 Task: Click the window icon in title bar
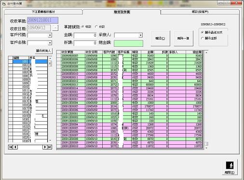(4, 3)
